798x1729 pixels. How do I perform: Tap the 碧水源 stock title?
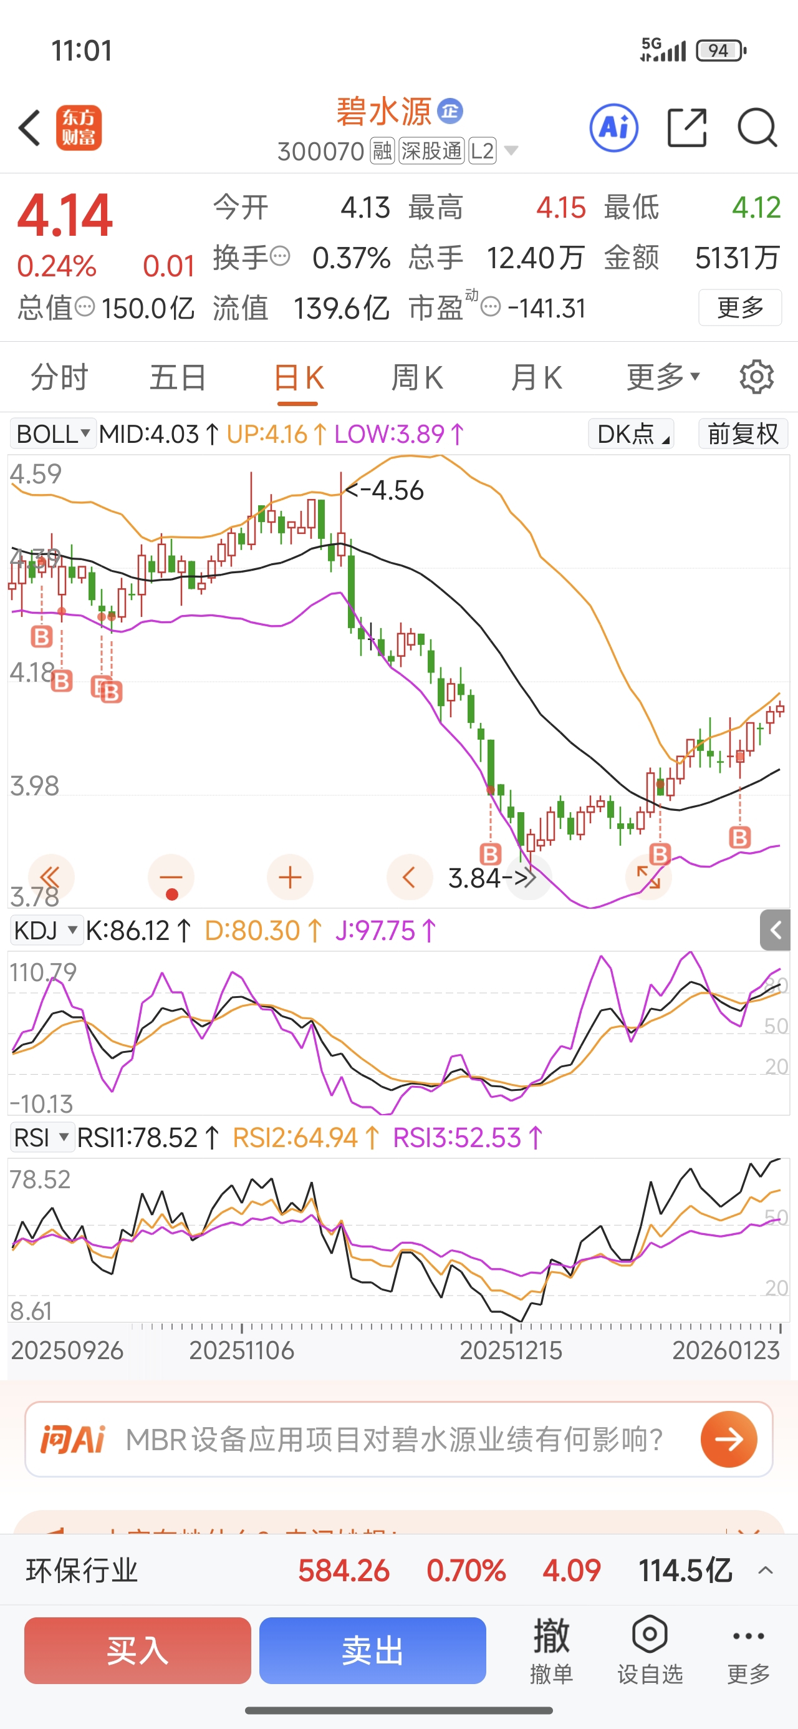coord(384,112)
